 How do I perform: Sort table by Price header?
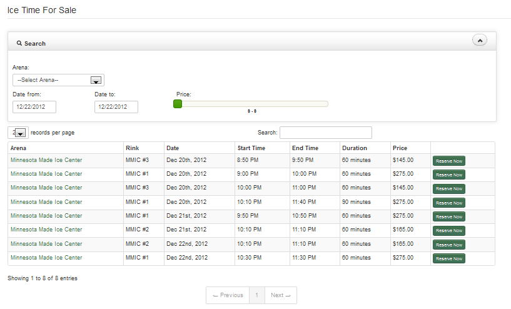410,148
